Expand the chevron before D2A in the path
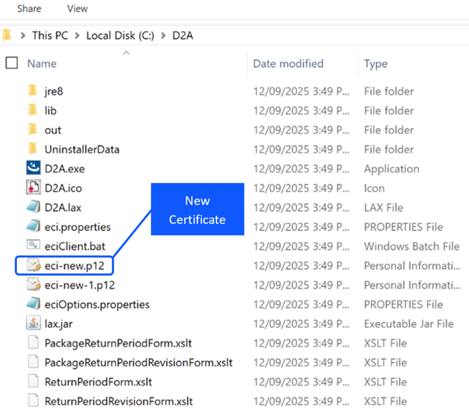Screen dimensions: 469x416 pos(163,36)
